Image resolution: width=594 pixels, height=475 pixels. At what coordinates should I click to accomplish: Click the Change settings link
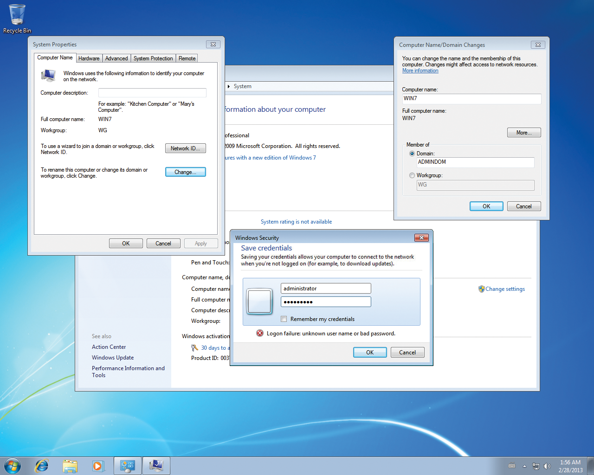(x=505, y=289)
